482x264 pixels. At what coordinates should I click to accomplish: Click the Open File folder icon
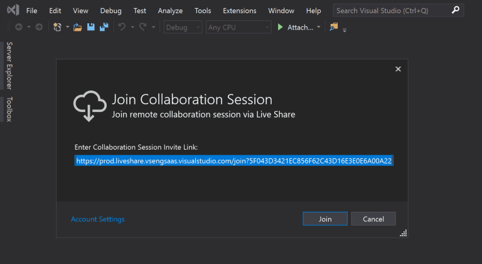tap(77, 28)
